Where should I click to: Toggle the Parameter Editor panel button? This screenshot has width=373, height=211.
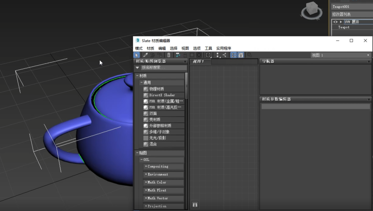(x=241, y=55)
